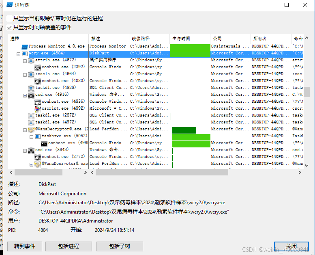315x255 pixels.
Task: Maximize the 进程树 window
Action: tap(287, 5)
